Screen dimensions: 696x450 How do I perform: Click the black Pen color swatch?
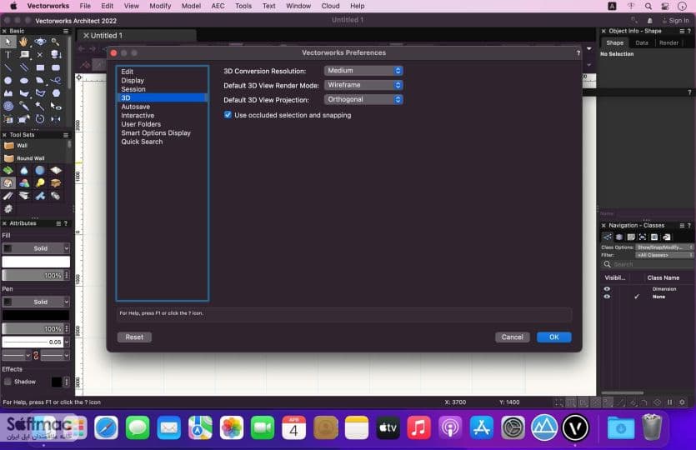pos(36,315)
